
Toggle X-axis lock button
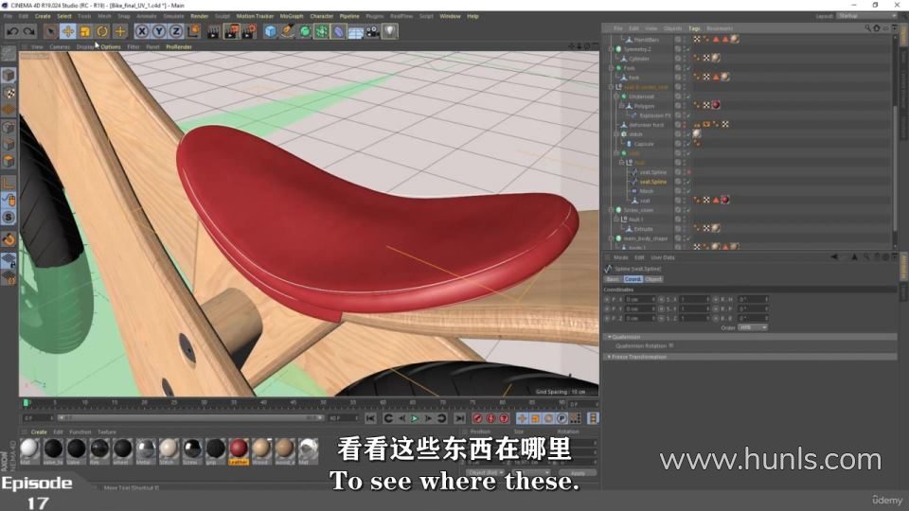tap(141, 31)
